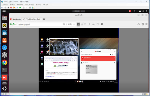Click the colorful Share toolbar icon
Viewport: 150px width, 96px height.
[32, 7]
